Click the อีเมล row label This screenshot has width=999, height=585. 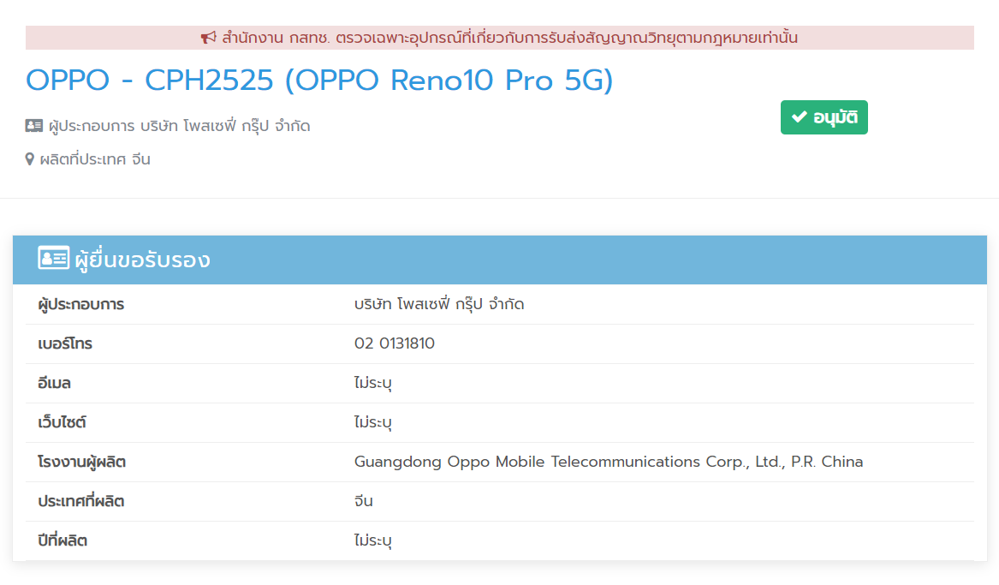(55, 383)
